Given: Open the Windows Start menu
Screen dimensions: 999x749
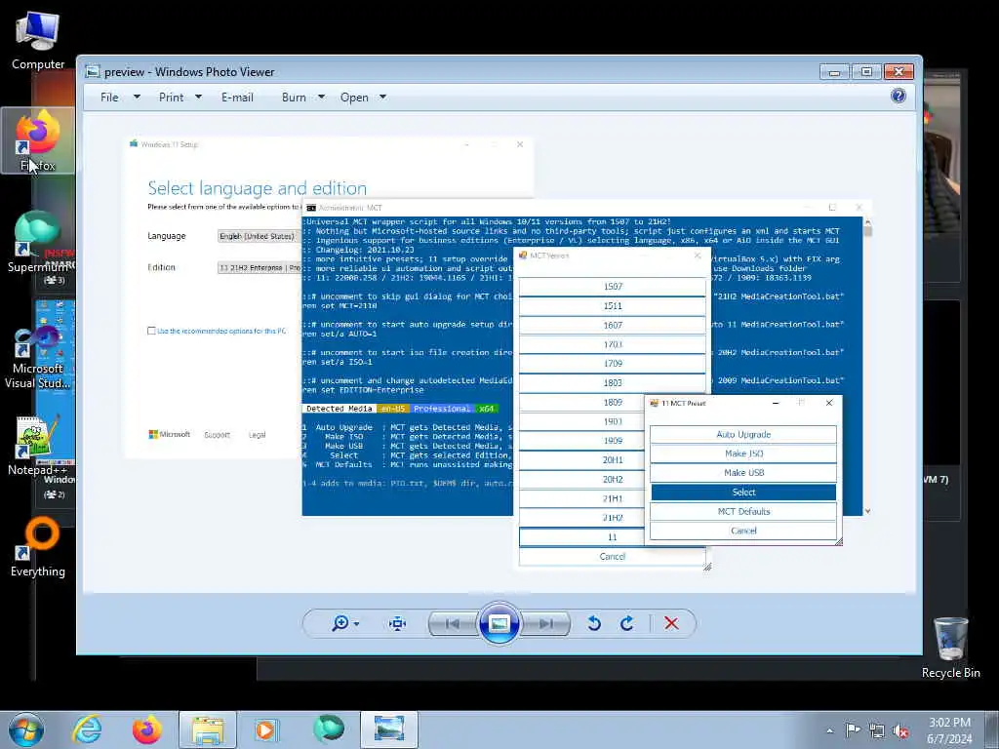Looking at the screenshot, I should click(x=26, y=729).
